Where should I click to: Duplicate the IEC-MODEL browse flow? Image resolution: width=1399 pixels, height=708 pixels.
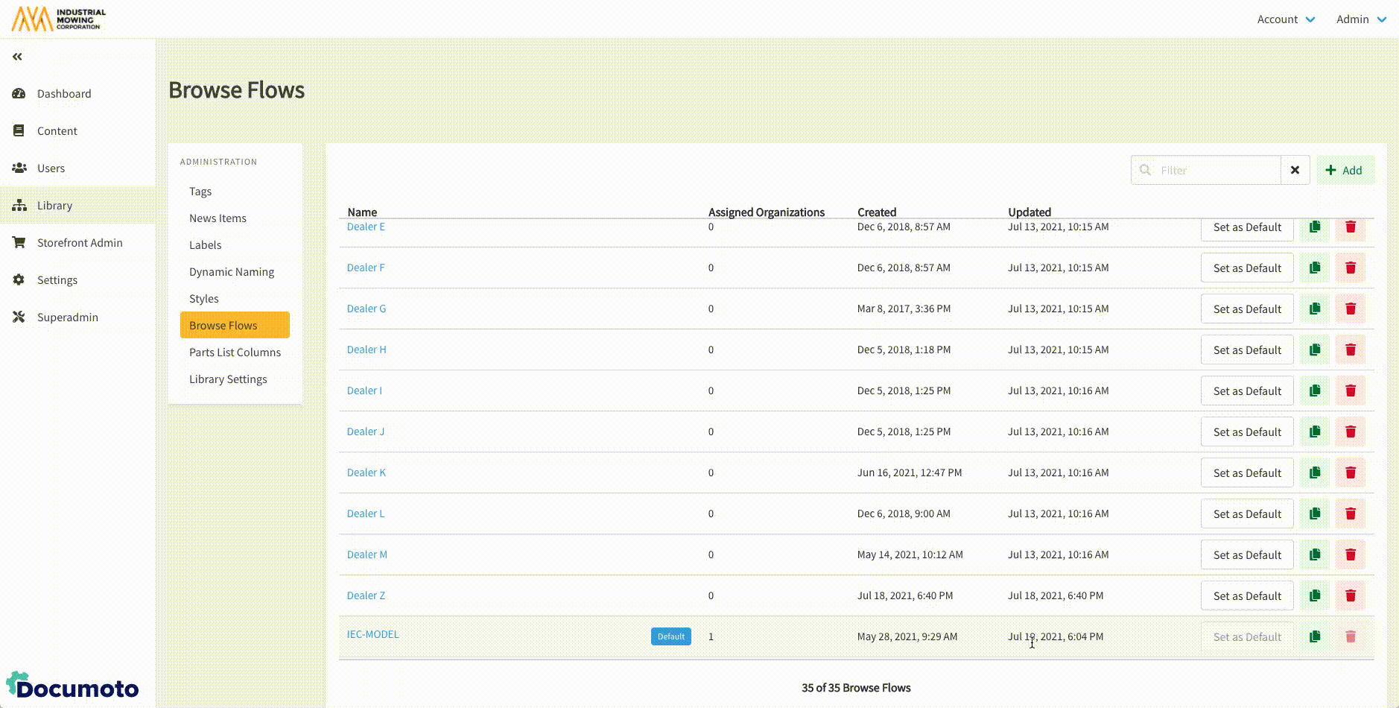pos(1315,636)
